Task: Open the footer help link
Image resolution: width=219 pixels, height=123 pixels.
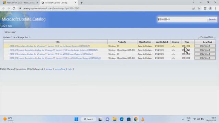Action: point(70,69)
